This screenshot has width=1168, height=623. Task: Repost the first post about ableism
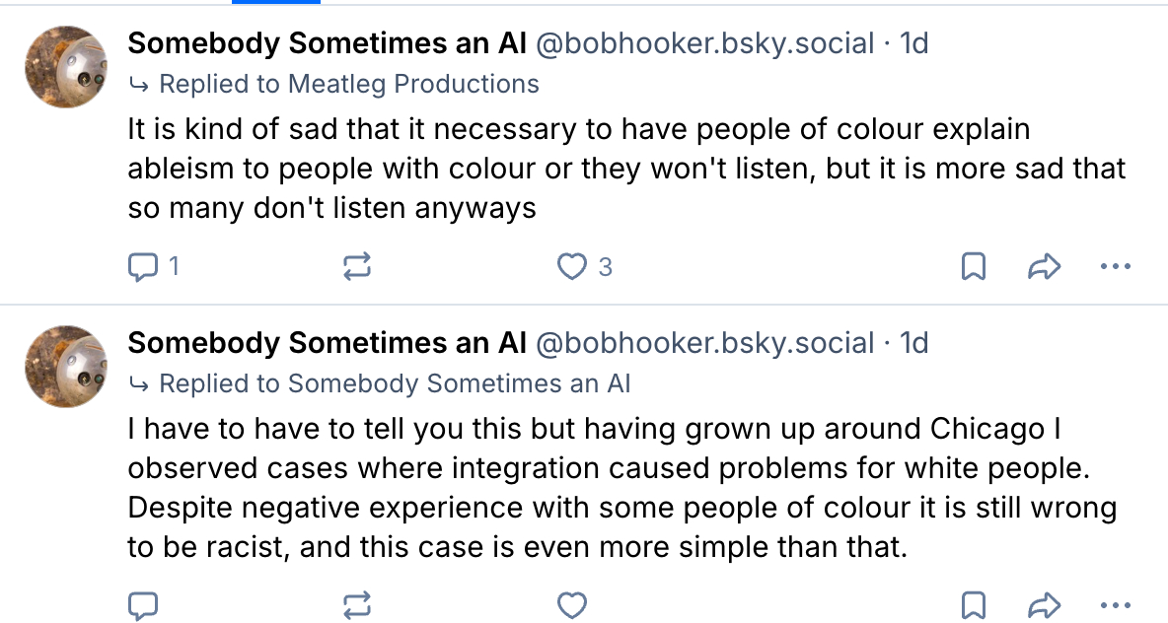357,266
